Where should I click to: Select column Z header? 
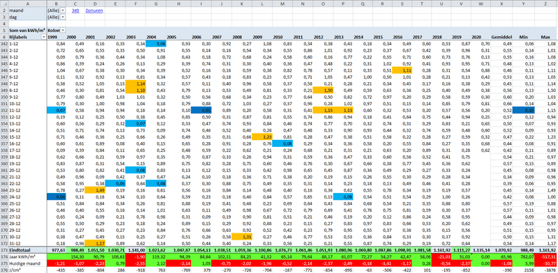[546, 3]
